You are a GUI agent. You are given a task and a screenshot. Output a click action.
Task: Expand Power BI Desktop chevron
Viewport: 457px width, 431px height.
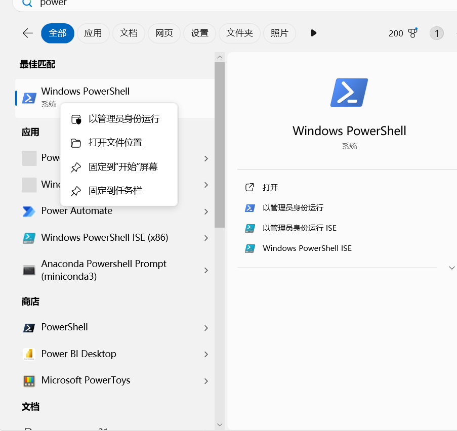(x=206, y=354)
